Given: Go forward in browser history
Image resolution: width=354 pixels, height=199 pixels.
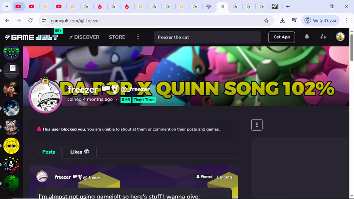Looking at the screenshot, I should tap(19, 20).
